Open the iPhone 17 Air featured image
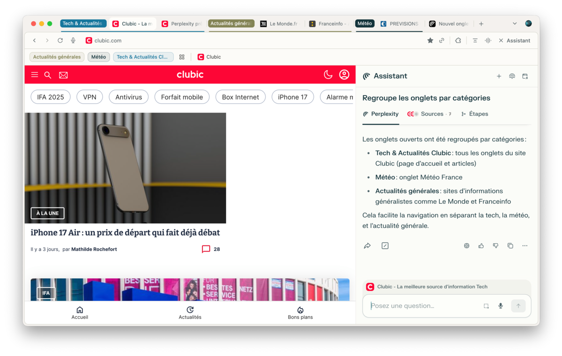Image resolution: width=562 pixels, height=356 pixels. pyautogui.click(x=125, y=168)
